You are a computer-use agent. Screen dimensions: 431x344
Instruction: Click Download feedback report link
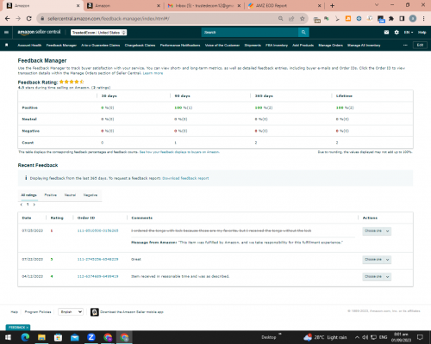(185, 178)
